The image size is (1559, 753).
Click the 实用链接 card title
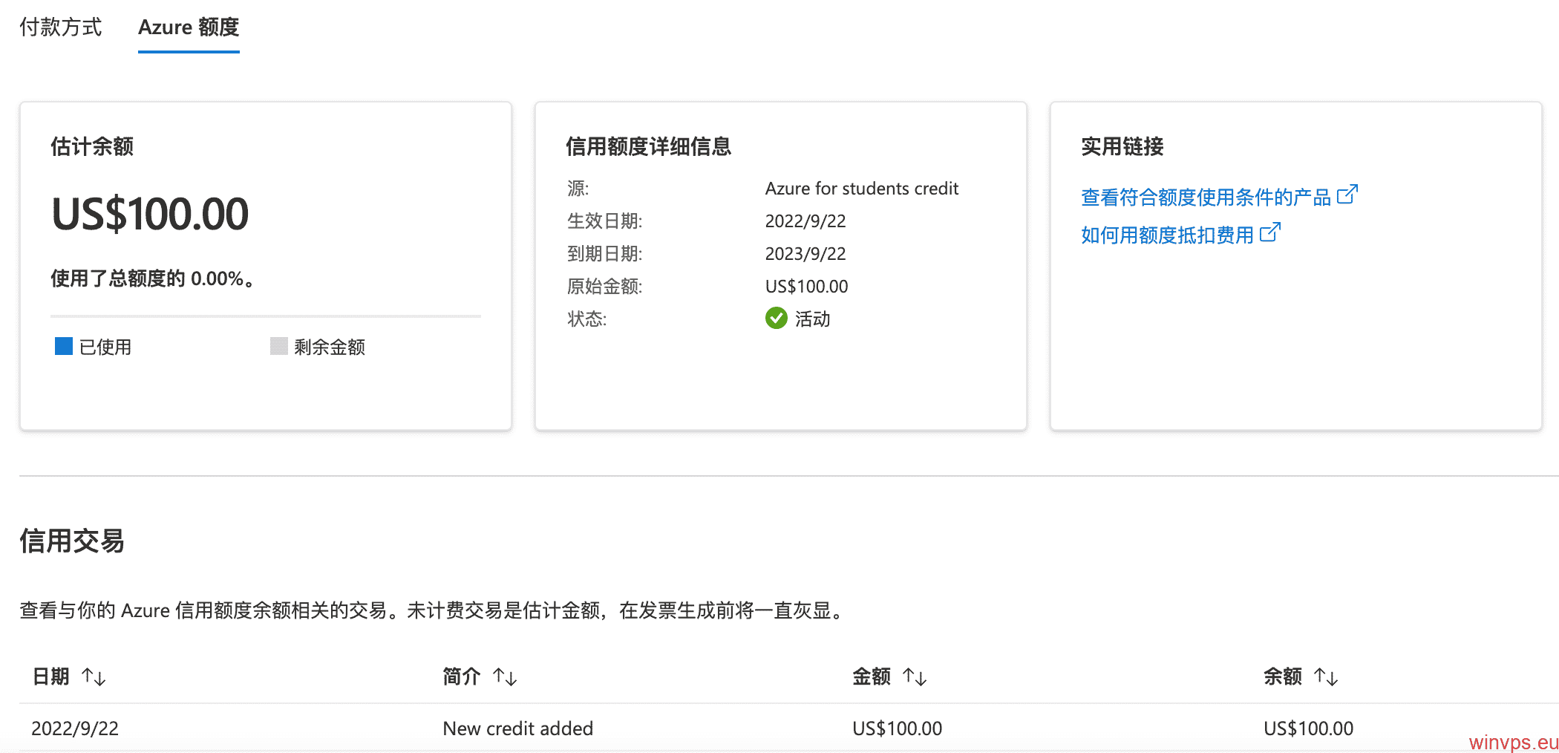(x=1122, y=146)
